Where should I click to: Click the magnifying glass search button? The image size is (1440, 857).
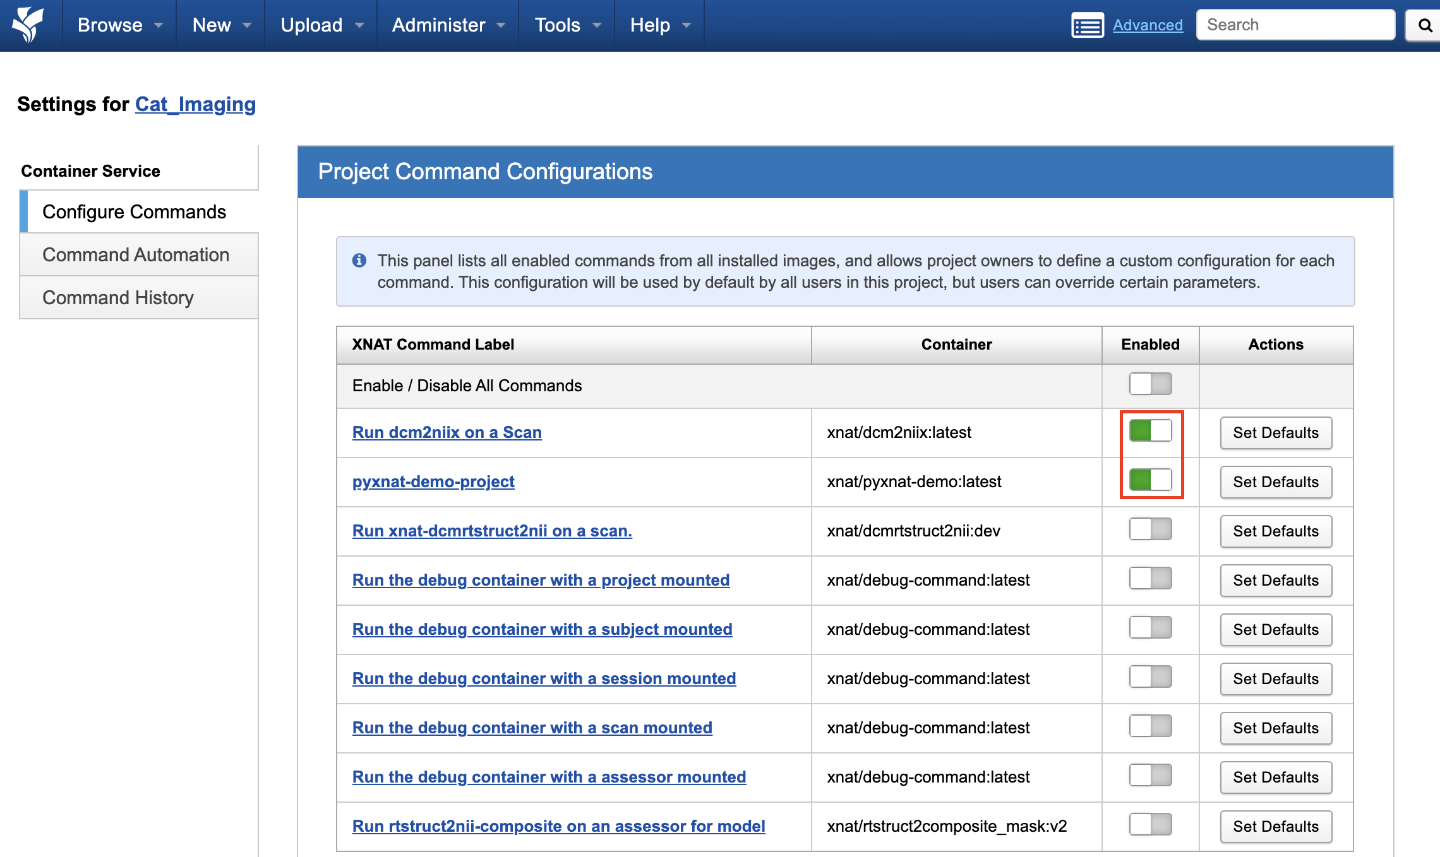pyautogui.click(x=1425, y=25)
